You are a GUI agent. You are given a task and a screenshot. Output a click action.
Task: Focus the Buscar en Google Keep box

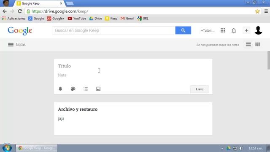pos(114,30)
